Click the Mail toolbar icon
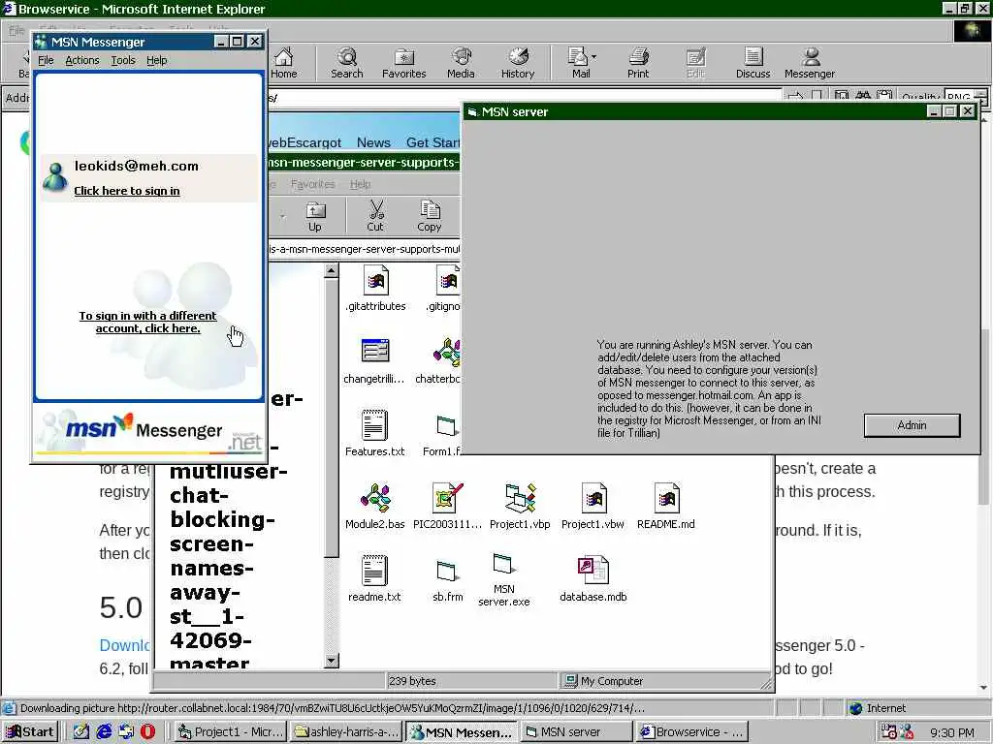 click(x=579, y=63)
